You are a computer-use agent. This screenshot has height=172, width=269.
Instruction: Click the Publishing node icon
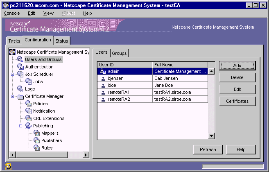coord(29,126)
